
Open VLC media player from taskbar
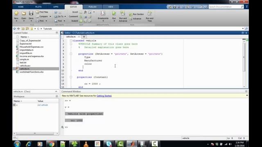86,144
